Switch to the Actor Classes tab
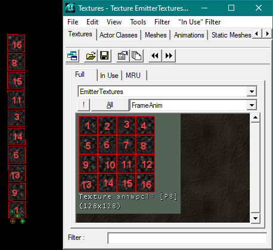Viewport: 273px width, 250px height. click(x=119, y=35)
